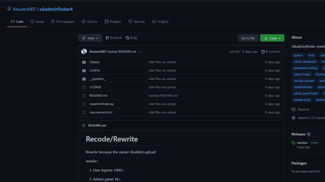Open the Releases heading link
Viewport: 325px width, 182px height.
coord(298,134)
